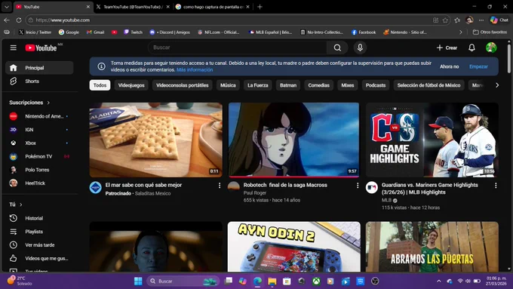
Task: Select the Videojuegos filter chip
Action: point(131,85)
